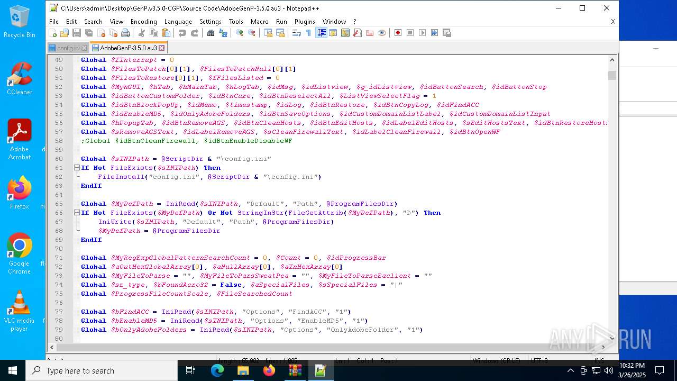The width and height of the screenshot is (677, 381).
Task: Open the Windows Start button
Action: 13,370
